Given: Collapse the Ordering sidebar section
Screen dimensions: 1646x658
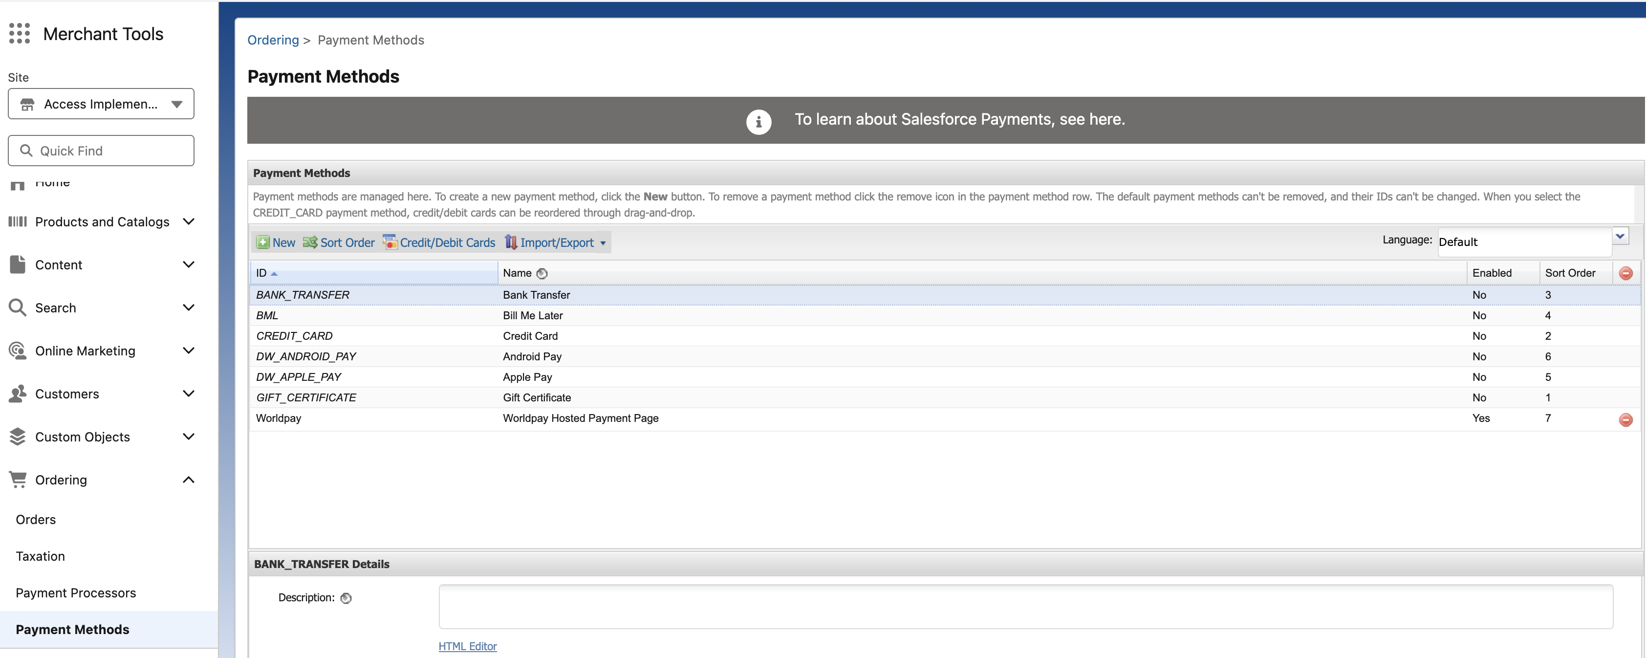Looking at the screenshot, I should coord(188,480).
